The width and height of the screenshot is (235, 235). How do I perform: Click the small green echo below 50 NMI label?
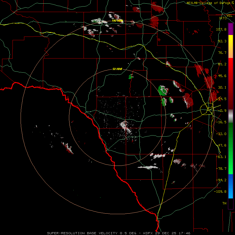click(131, 77)
